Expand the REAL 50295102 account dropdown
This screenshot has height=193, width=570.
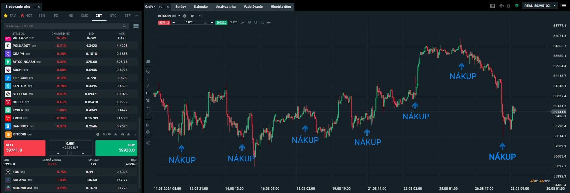coord(555,6)
